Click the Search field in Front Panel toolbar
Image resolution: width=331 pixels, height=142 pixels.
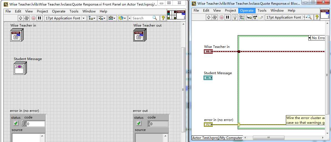[142, 18]
